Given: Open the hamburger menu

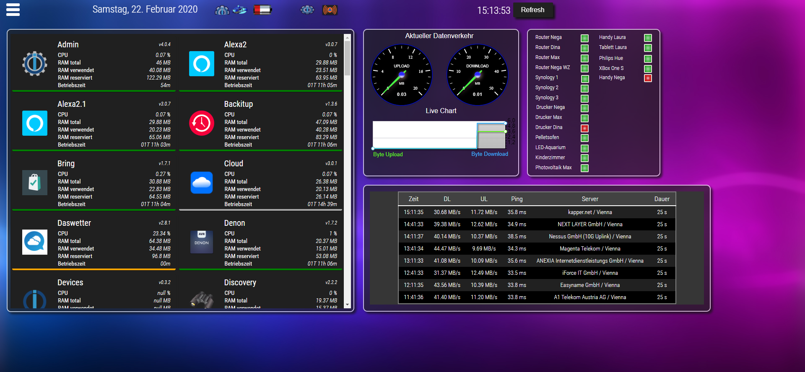Looking at the screenshot, I should click(13, 10).
